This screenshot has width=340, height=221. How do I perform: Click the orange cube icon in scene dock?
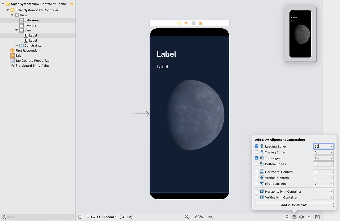click(186, 23)
